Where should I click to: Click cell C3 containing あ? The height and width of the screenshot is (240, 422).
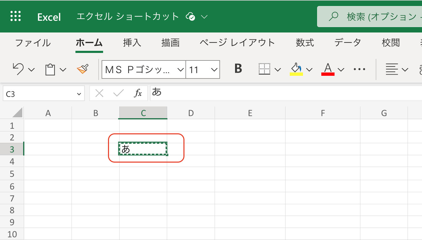click(x=143, y=149)
